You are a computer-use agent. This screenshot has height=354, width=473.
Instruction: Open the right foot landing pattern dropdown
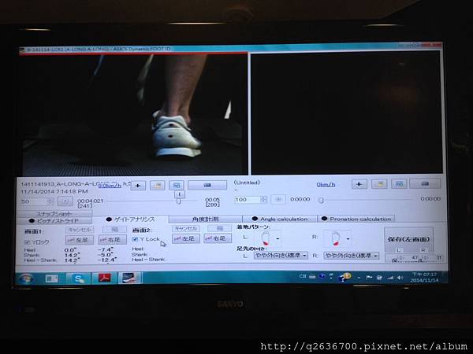point(348,238)
